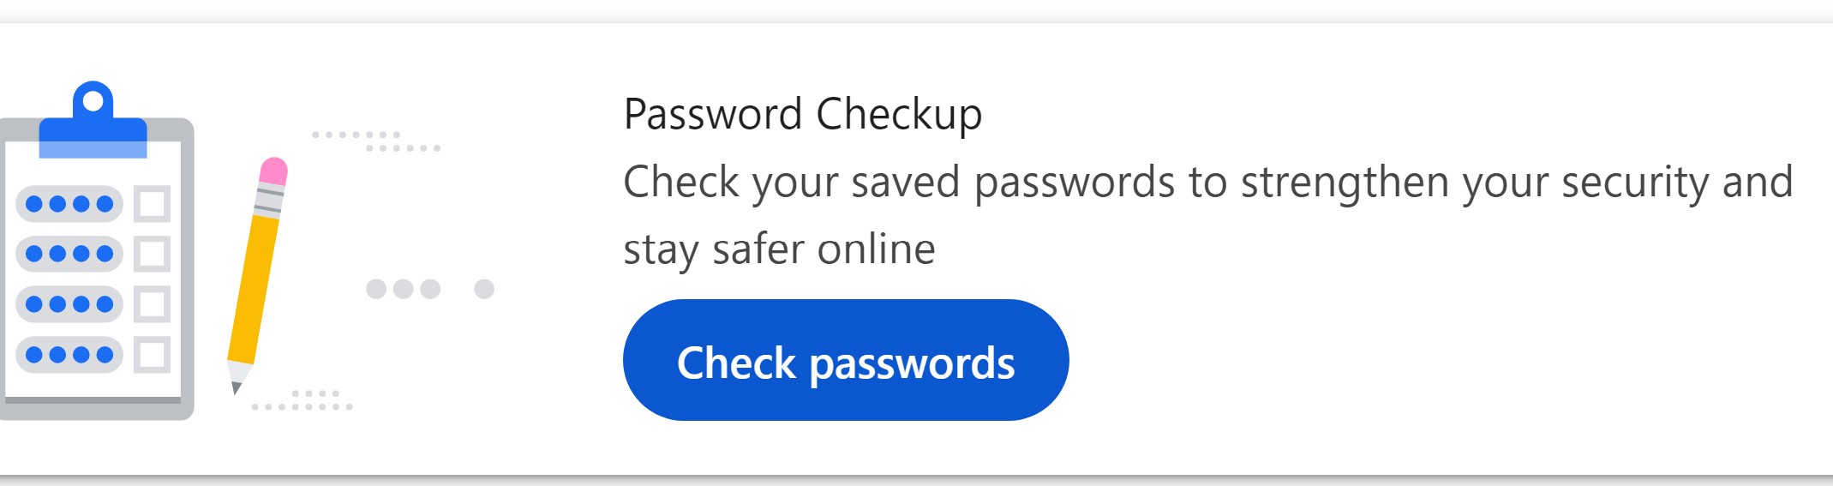This screenshot has height=486, width=1833.
Task: Select the third masked password row
Action: click(x=69, y=303)
